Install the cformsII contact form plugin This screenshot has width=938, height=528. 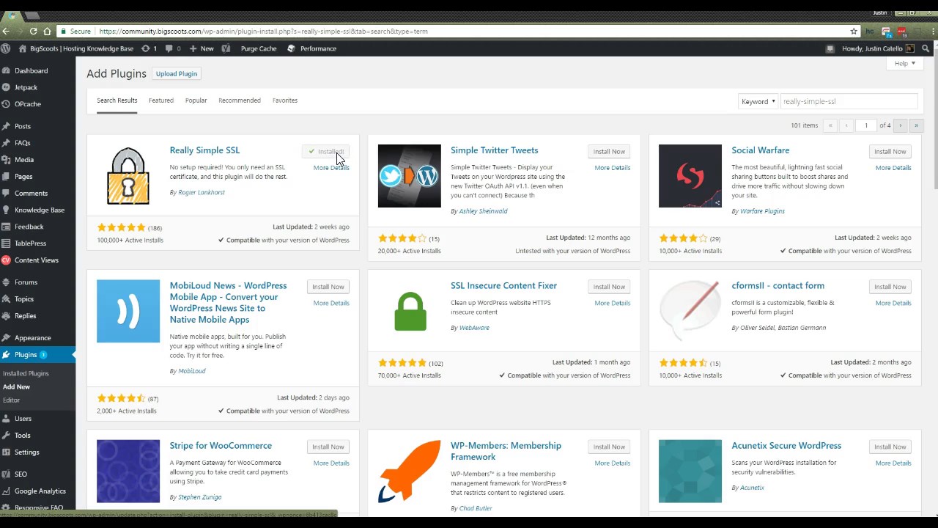coord(890,287)
